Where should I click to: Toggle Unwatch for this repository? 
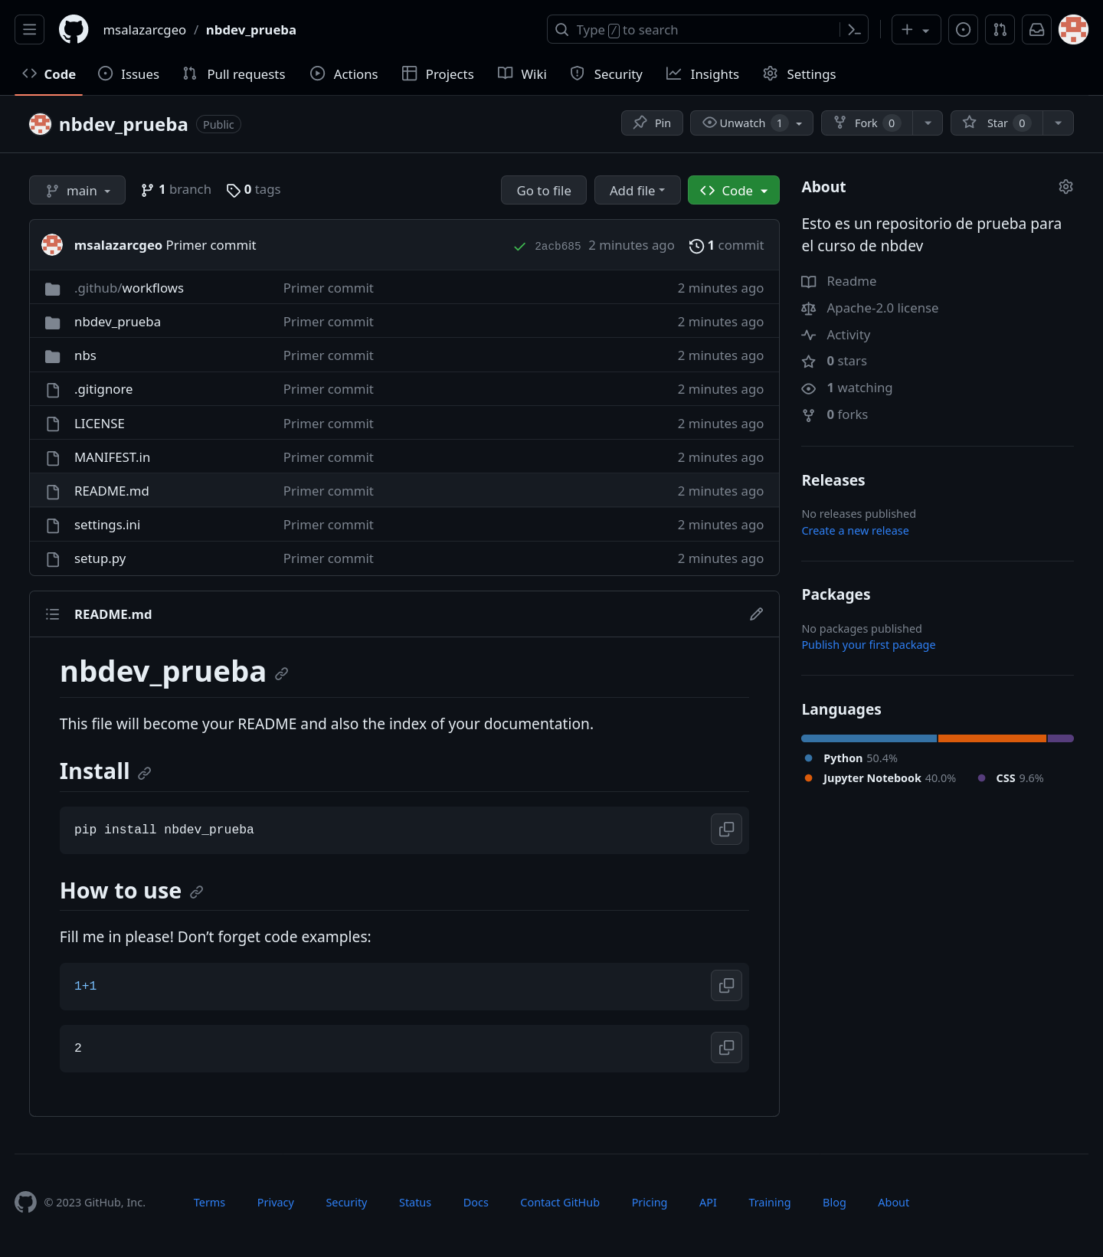coord(741,123)
